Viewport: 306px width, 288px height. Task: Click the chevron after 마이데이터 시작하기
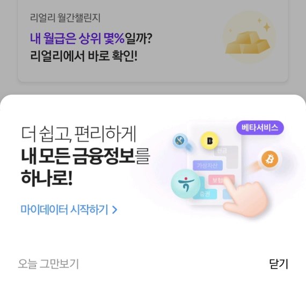click(x=115, y=210)
